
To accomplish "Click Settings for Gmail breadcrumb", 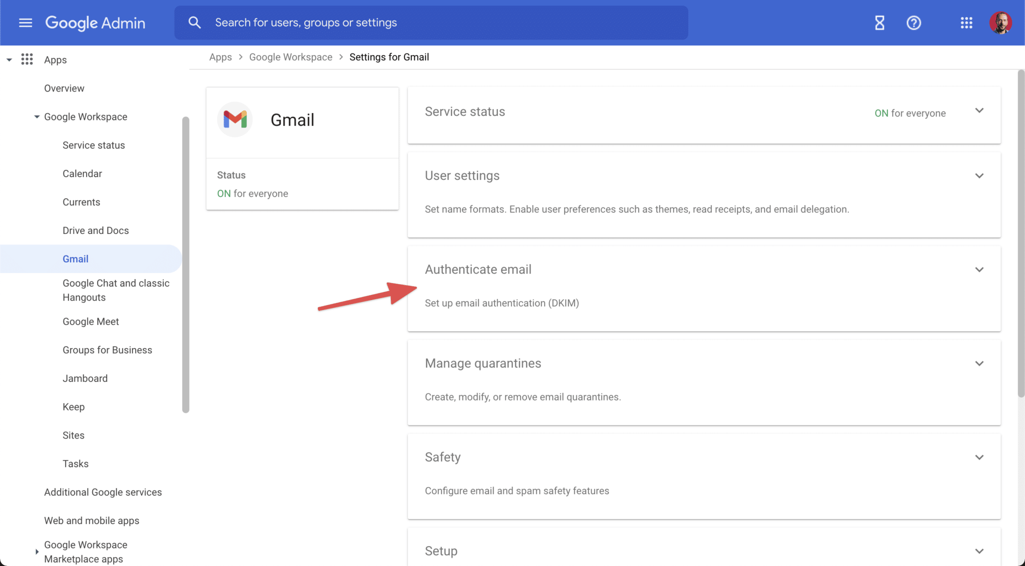I will click(389, 57).
